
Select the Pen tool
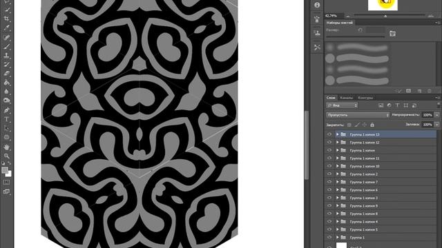[x=7, y=110]
